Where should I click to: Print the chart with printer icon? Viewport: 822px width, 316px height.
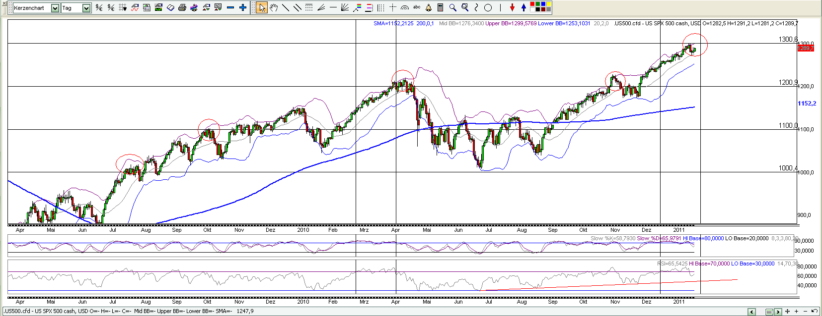pyautogui.click(x=182, y=7)
